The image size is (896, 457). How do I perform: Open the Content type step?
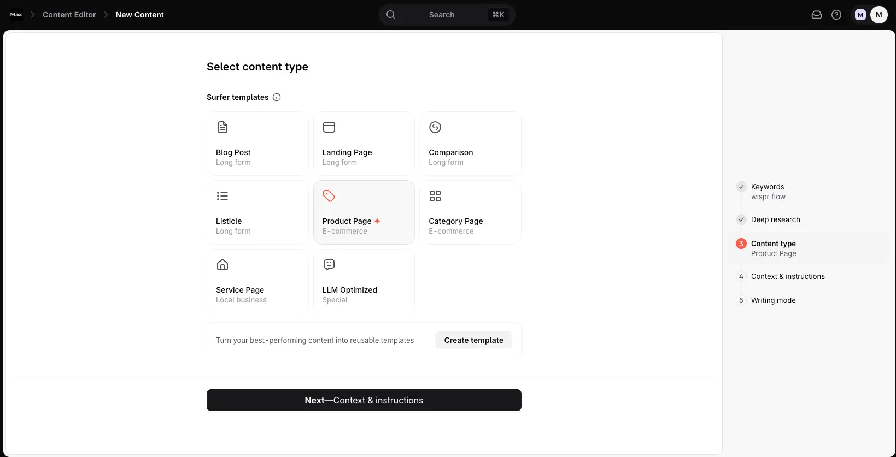[x=808, y=248]
